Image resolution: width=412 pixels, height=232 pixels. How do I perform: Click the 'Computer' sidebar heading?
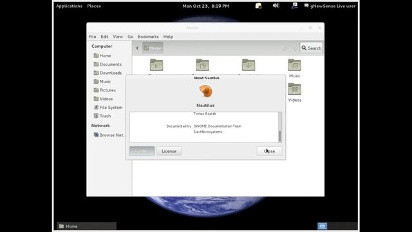102,46
